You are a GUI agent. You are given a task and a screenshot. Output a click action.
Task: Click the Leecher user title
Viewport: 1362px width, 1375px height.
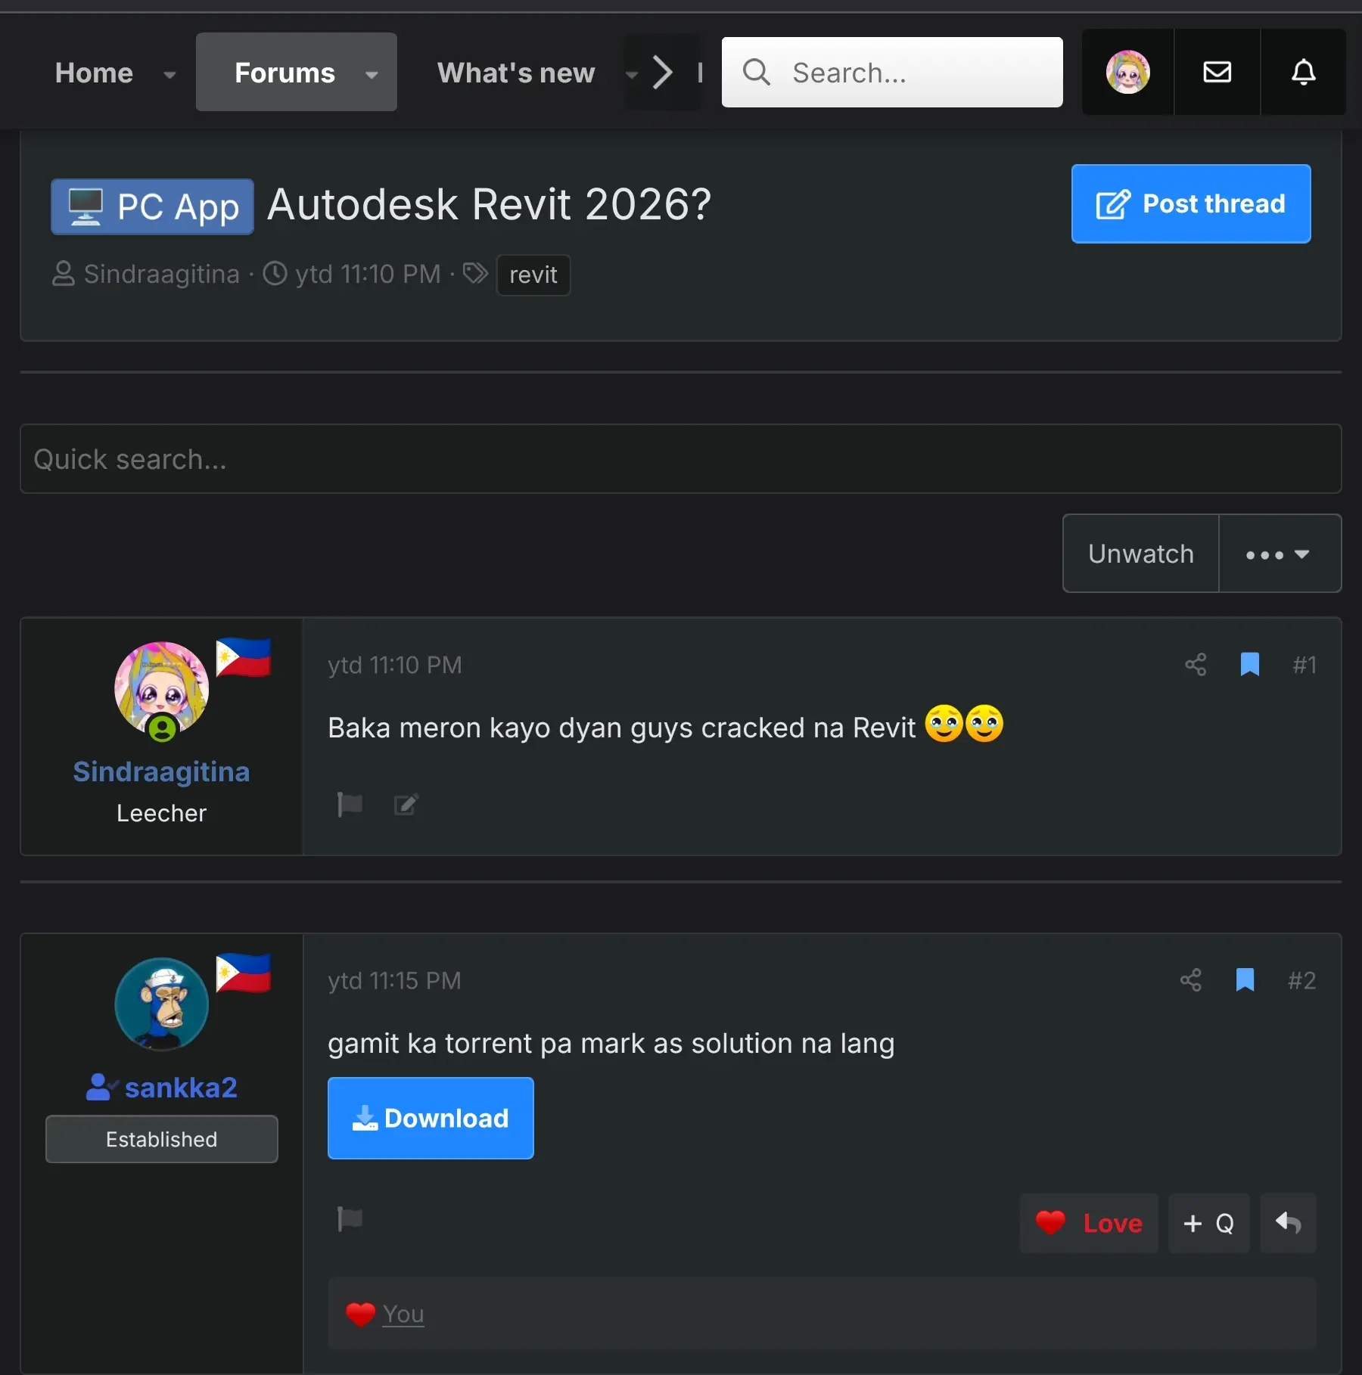point(161,813)
